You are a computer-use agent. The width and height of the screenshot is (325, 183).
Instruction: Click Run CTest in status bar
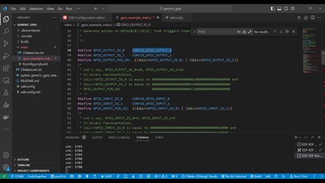[x=299, y=176]
